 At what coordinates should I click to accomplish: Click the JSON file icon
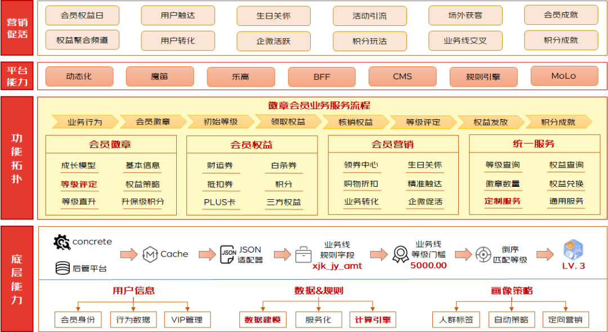[227, 254]
